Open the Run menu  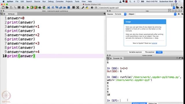coord(44,1)
